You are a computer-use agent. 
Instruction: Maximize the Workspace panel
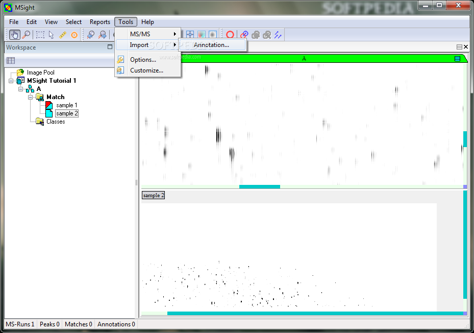[110, 47]
